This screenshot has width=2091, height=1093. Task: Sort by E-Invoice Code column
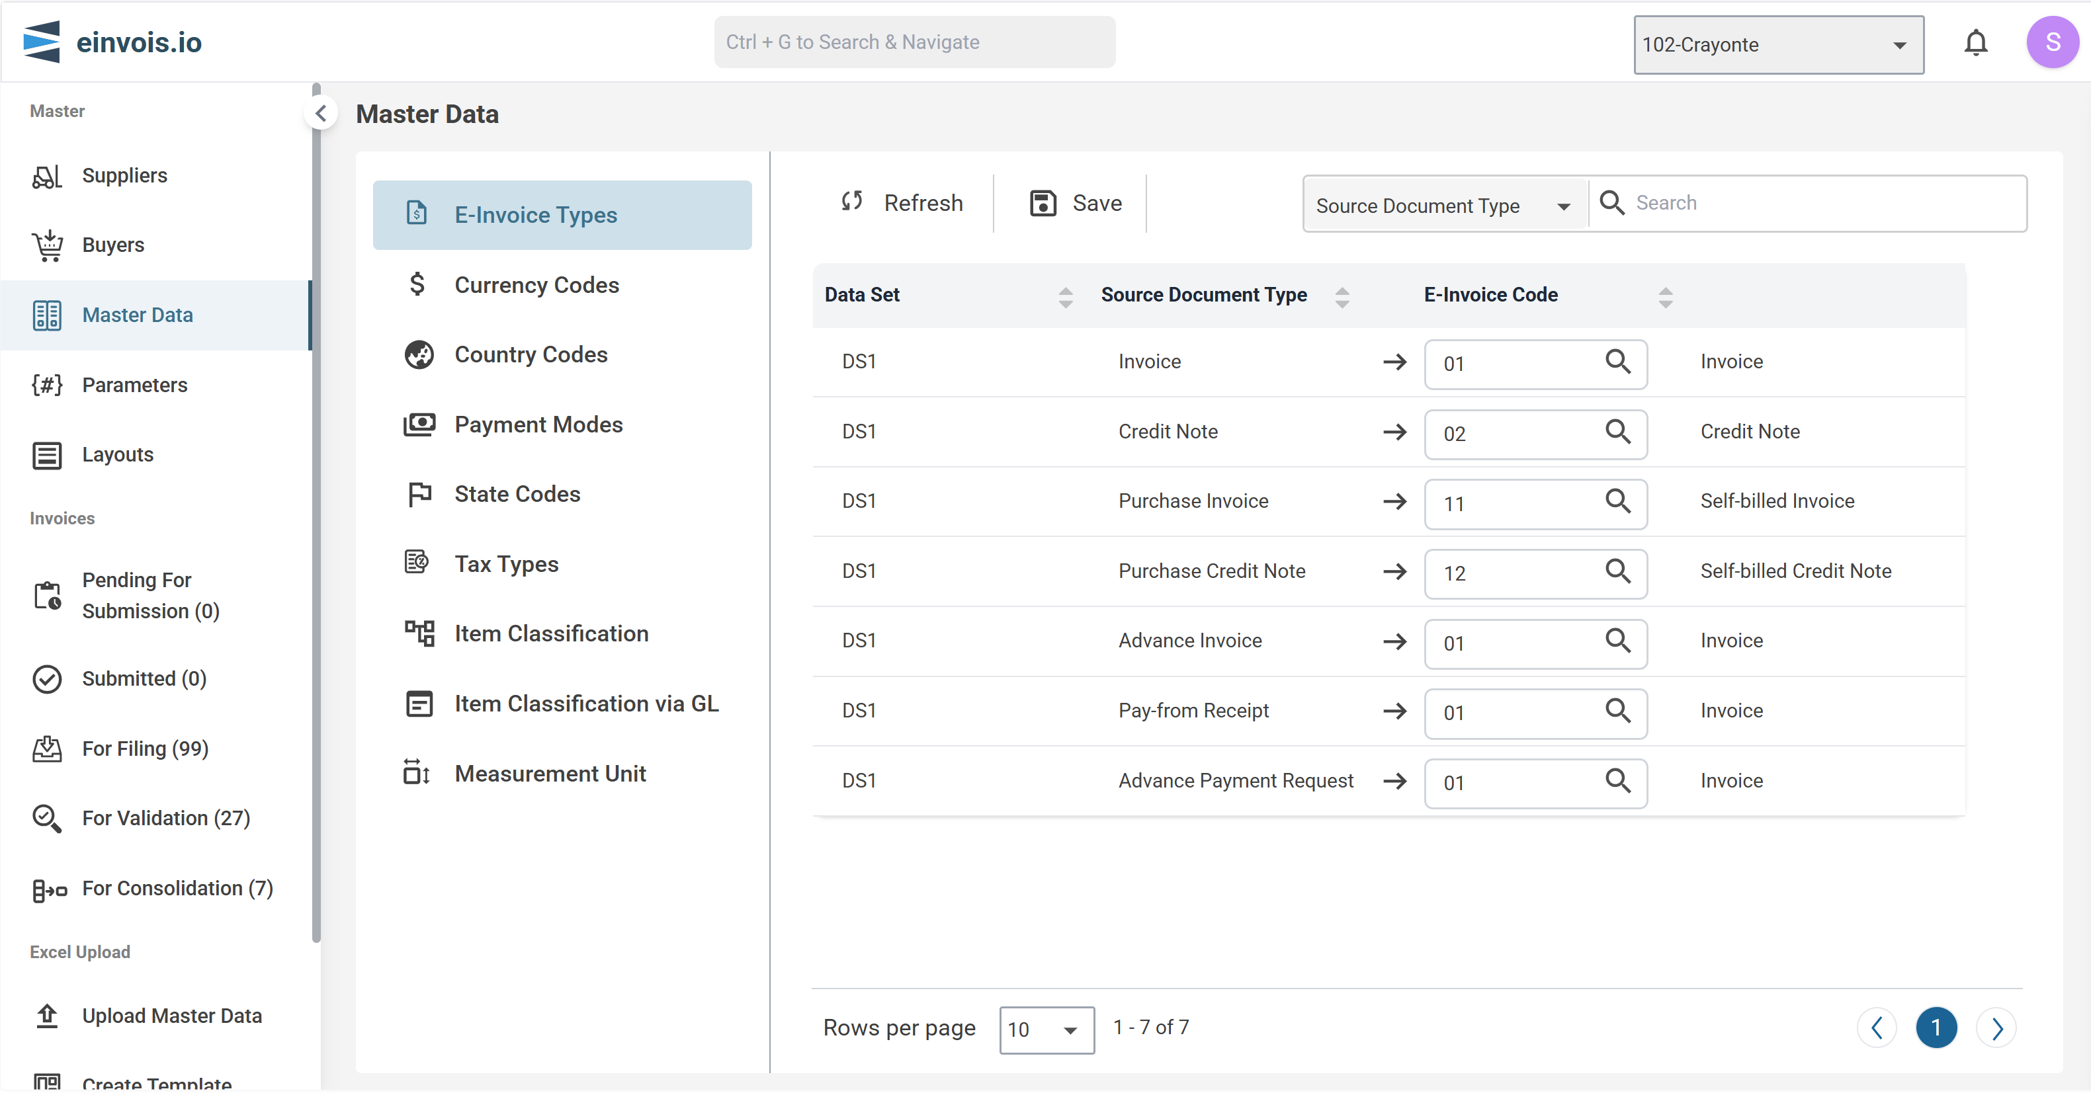[1665, 297]
